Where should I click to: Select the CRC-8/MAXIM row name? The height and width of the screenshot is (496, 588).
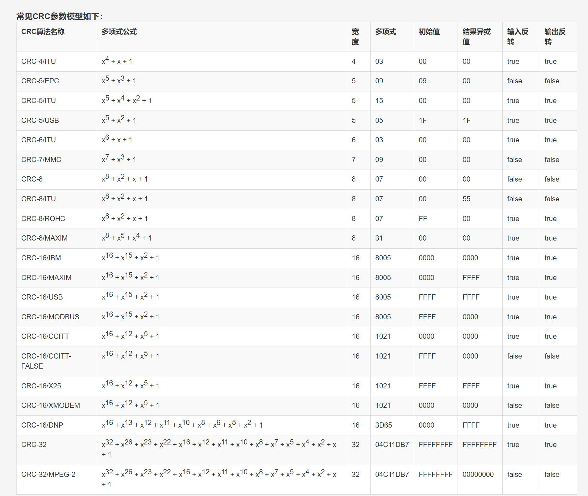(44, 238)
